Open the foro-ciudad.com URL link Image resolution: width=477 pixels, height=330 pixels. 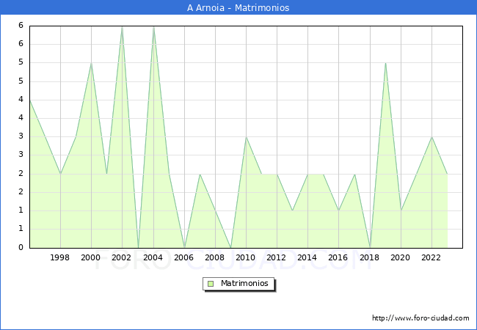tap(420, 318)
